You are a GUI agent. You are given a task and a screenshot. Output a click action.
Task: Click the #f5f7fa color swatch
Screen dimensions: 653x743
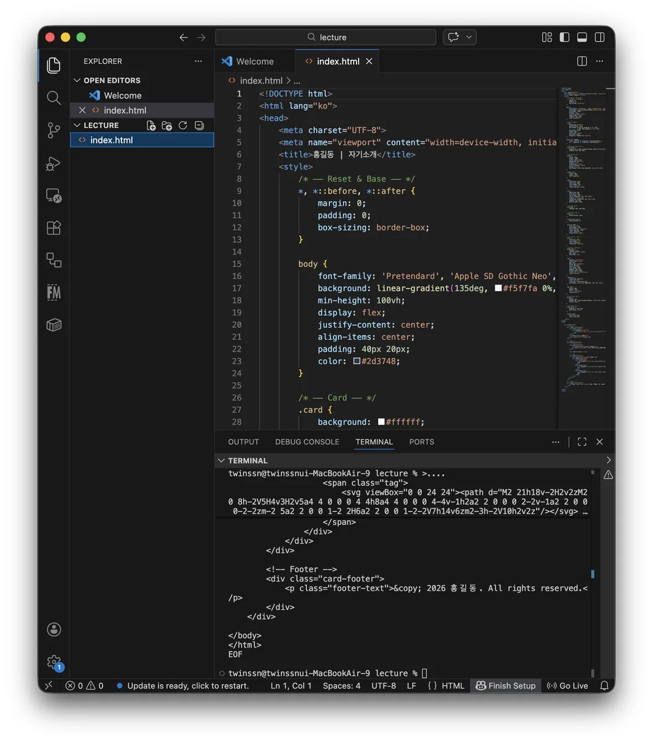[x=498, y=289]
